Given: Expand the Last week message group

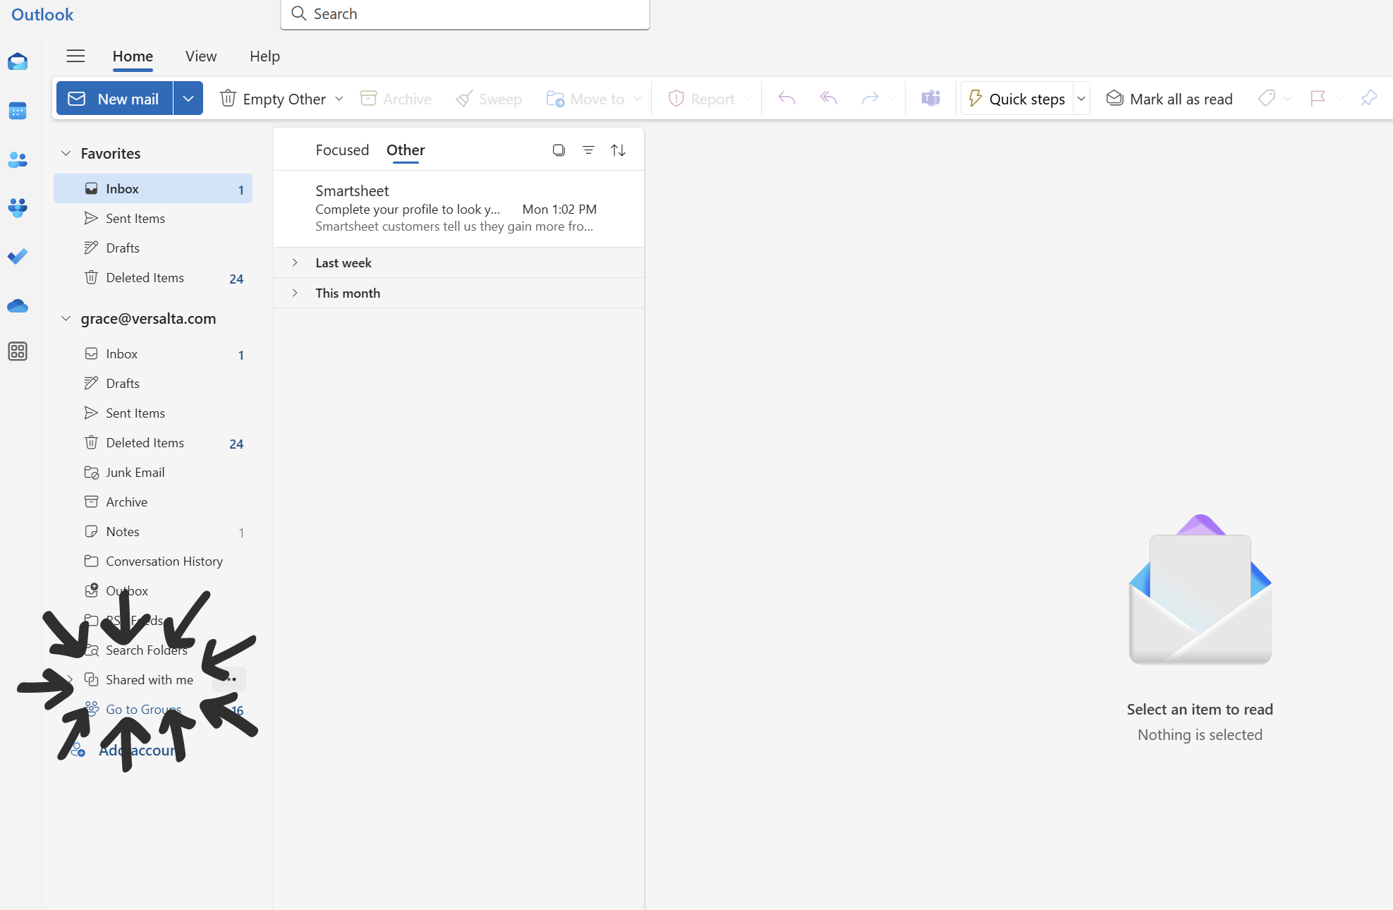Looking at the screenshot, I should [x=295, y=262].
